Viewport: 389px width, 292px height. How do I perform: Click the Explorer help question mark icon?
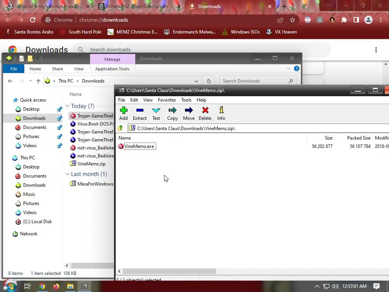(x=296, y=68)
